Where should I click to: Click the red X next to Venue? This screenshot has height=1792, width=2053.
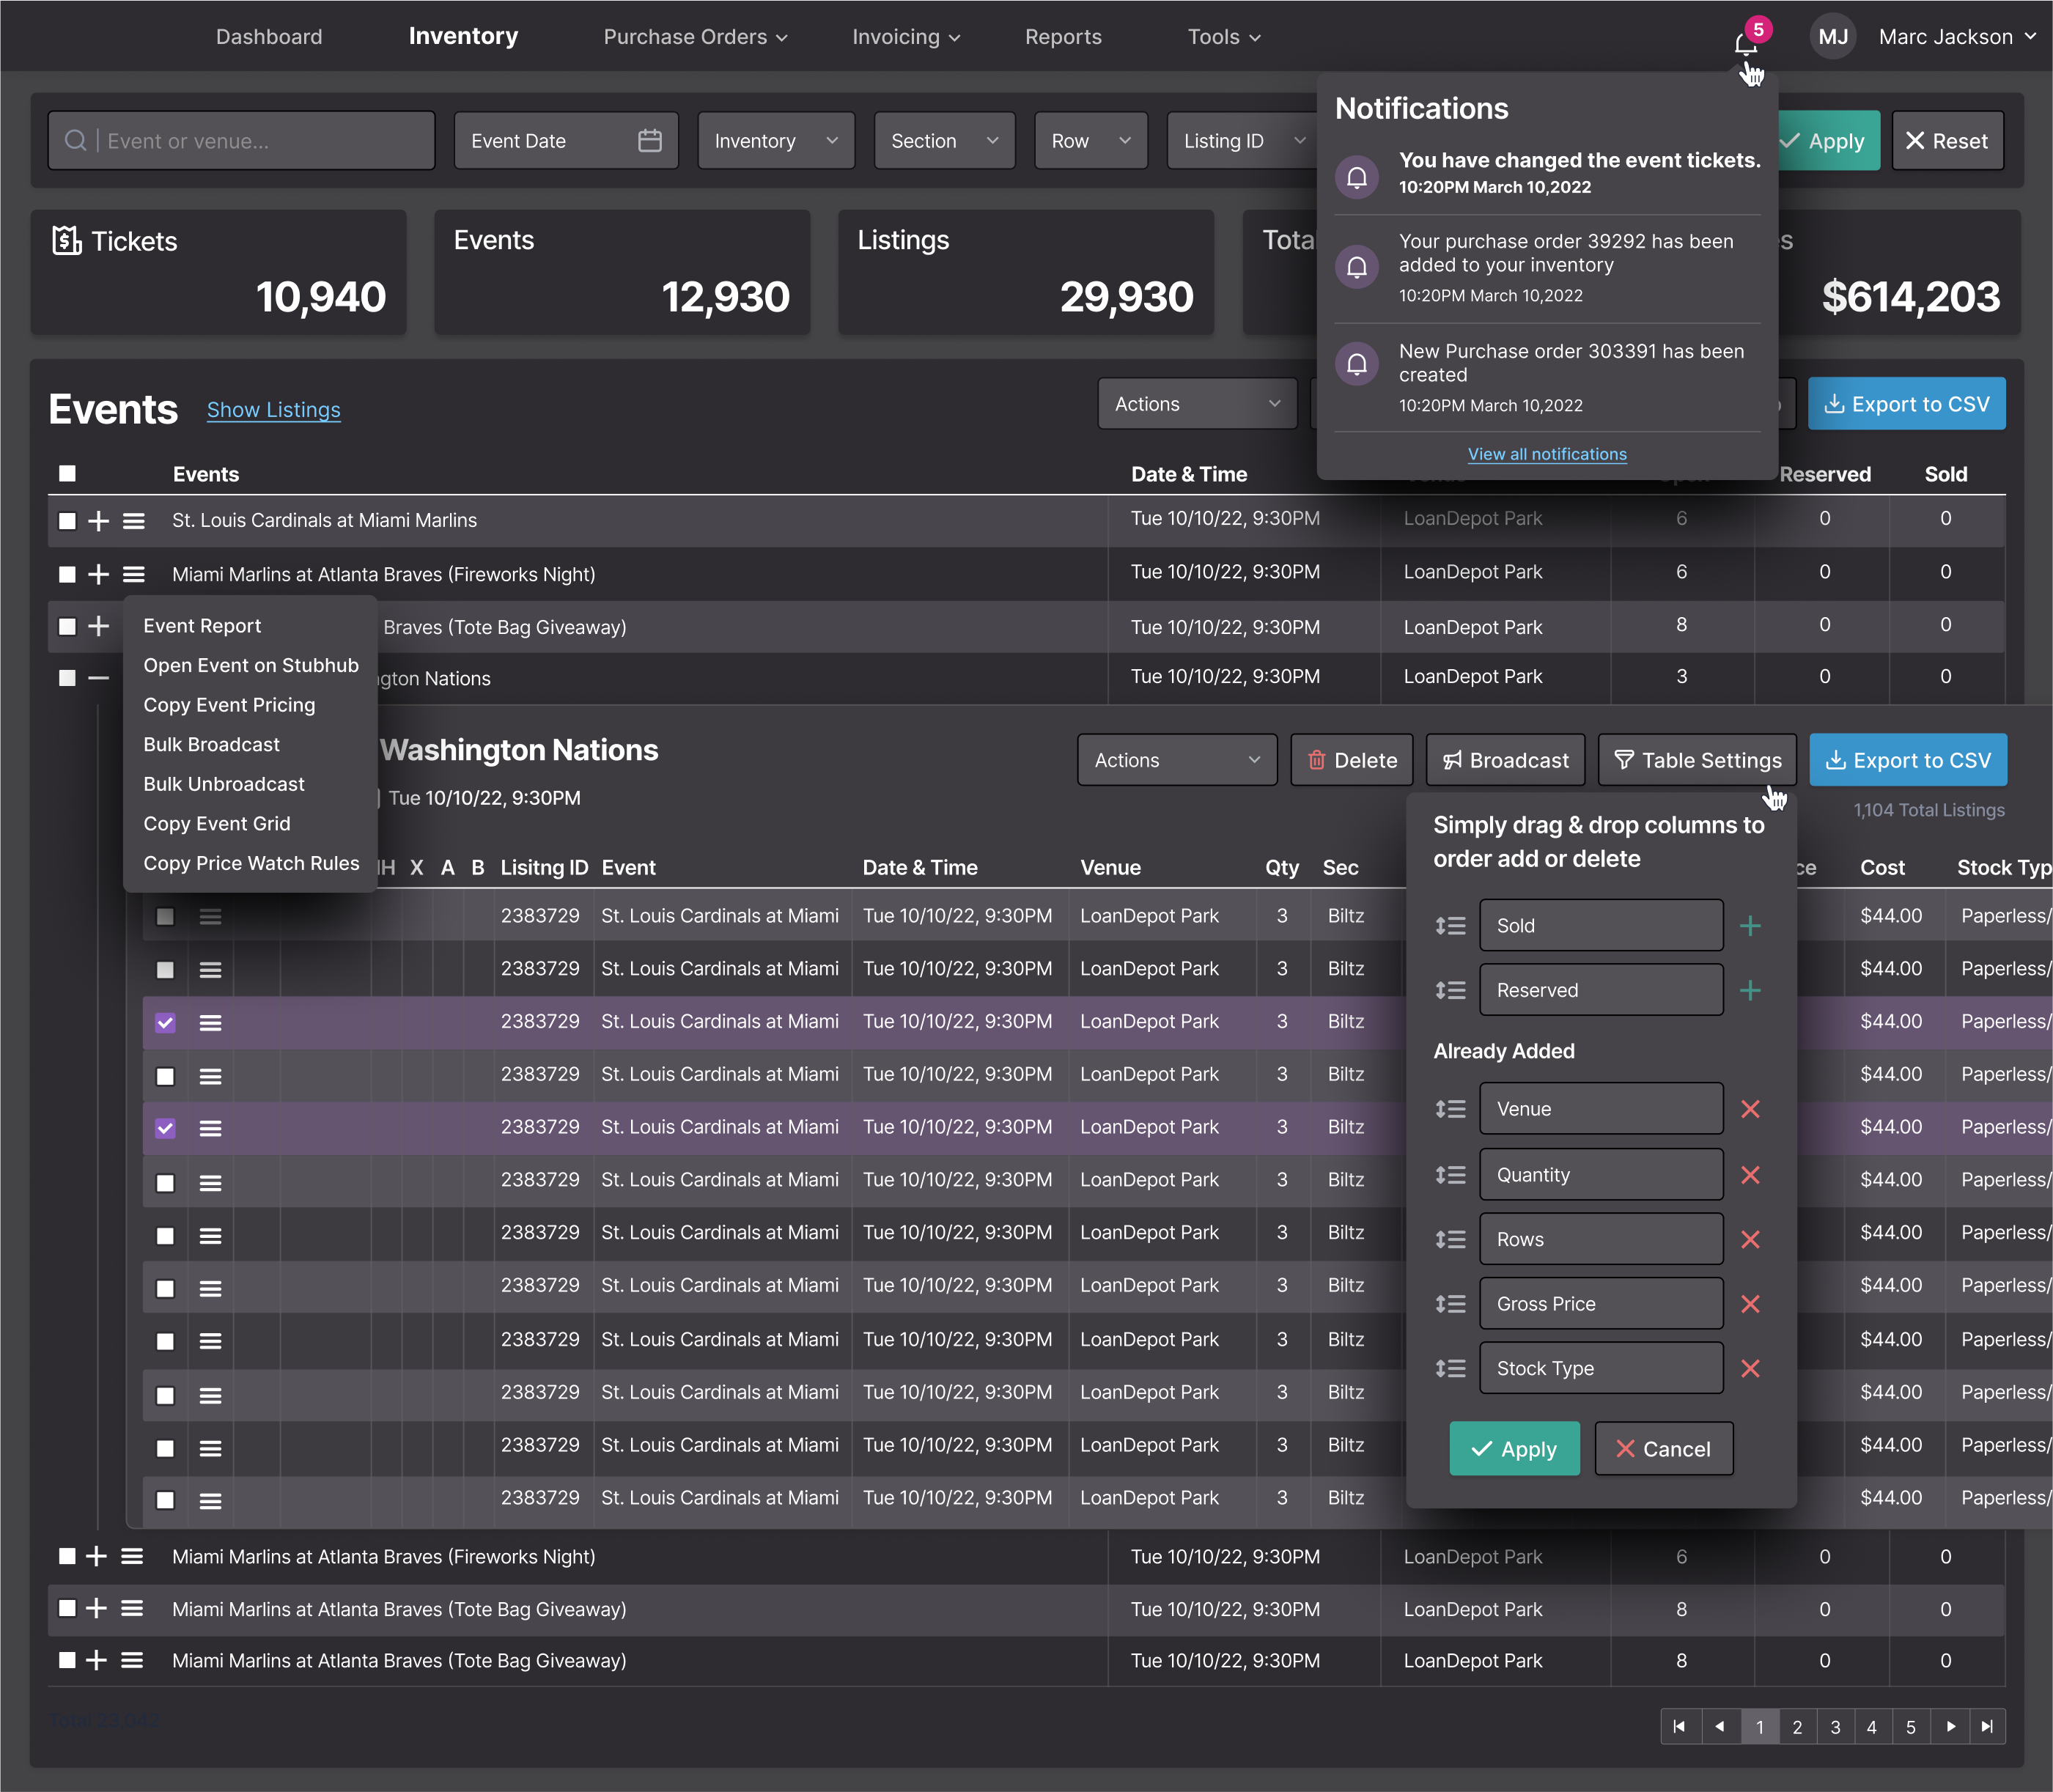(x=1750, y=1109)
